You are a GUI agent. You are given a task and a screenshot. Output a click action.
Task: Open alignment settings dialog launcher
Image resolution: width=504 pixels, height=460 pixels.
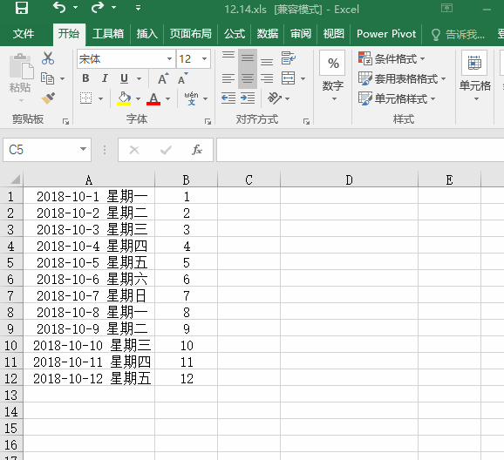pos(306,121)
